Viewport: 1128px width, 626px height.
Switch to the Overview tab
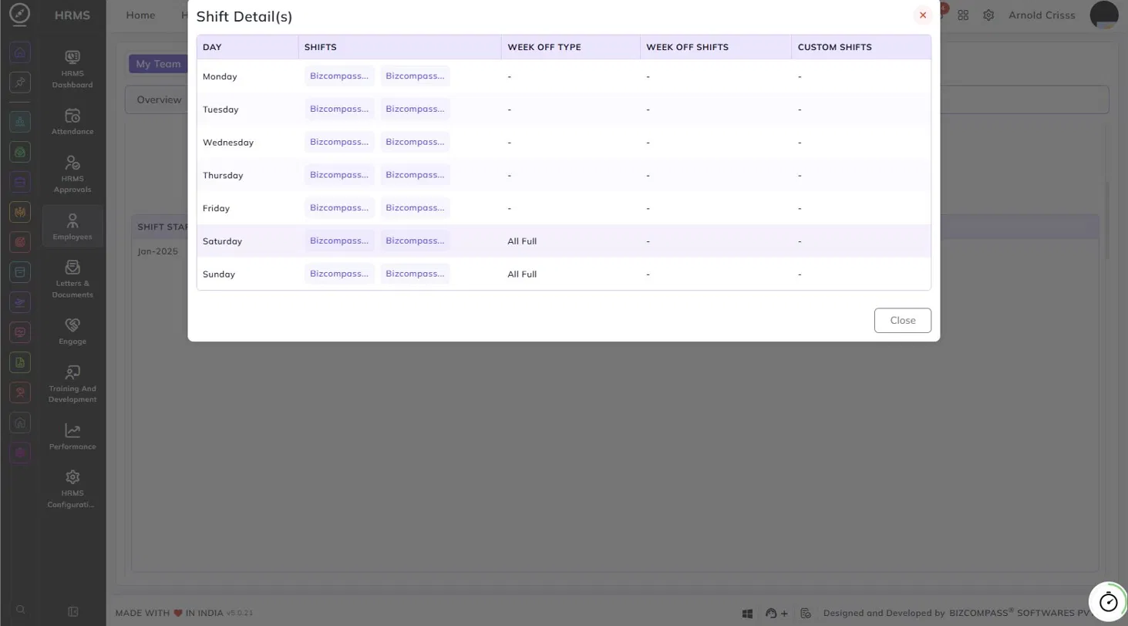159,99
